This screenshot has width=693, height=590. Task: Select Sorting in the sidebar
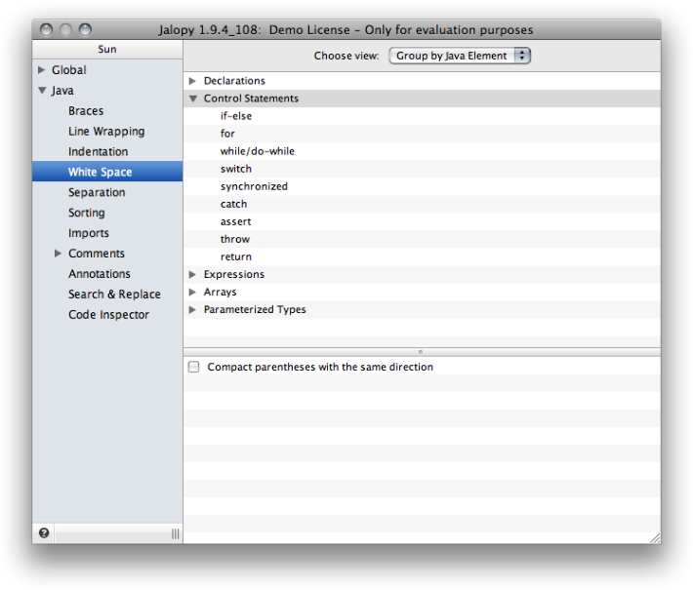[87, 213]
